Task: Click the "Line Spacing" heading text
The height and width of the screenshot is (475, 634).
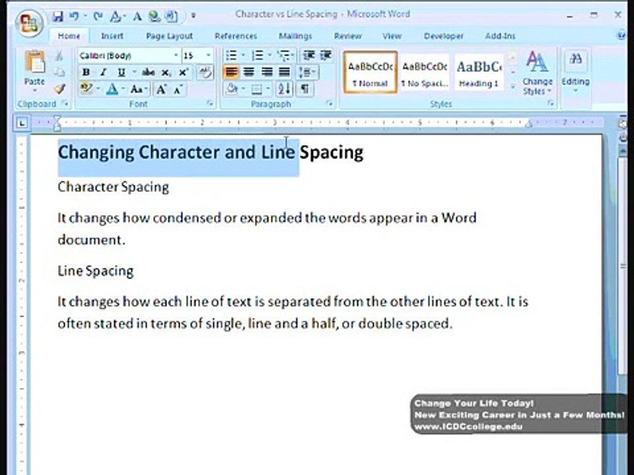Action: tap(95, 270)
